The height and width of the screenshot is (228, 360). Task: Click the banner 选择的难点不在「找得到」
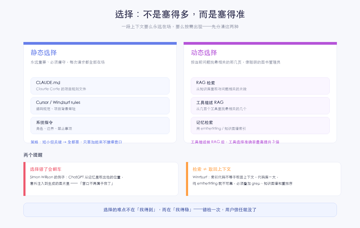[180, 210]
